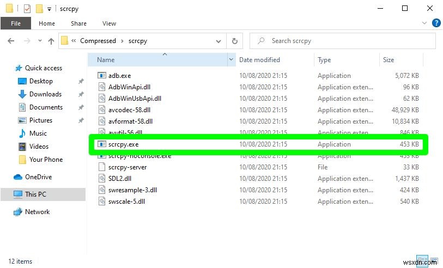Open Music in navigation pane
Viewport: 443px width, 268px height.
click(x=38, y=133)
